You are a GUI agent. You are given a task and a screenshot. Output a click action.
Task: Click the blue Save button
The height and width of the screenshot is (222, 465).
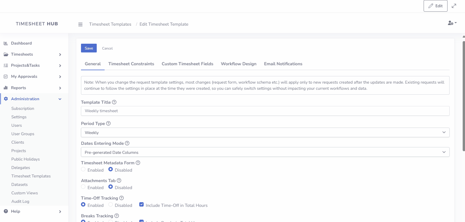(89, 48)
